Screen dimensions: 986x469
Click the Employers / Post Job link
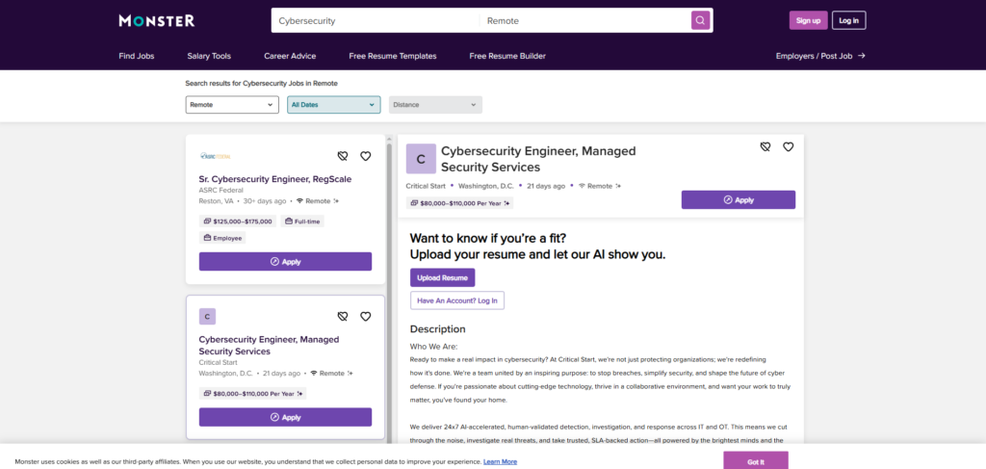tap(820, 56)
